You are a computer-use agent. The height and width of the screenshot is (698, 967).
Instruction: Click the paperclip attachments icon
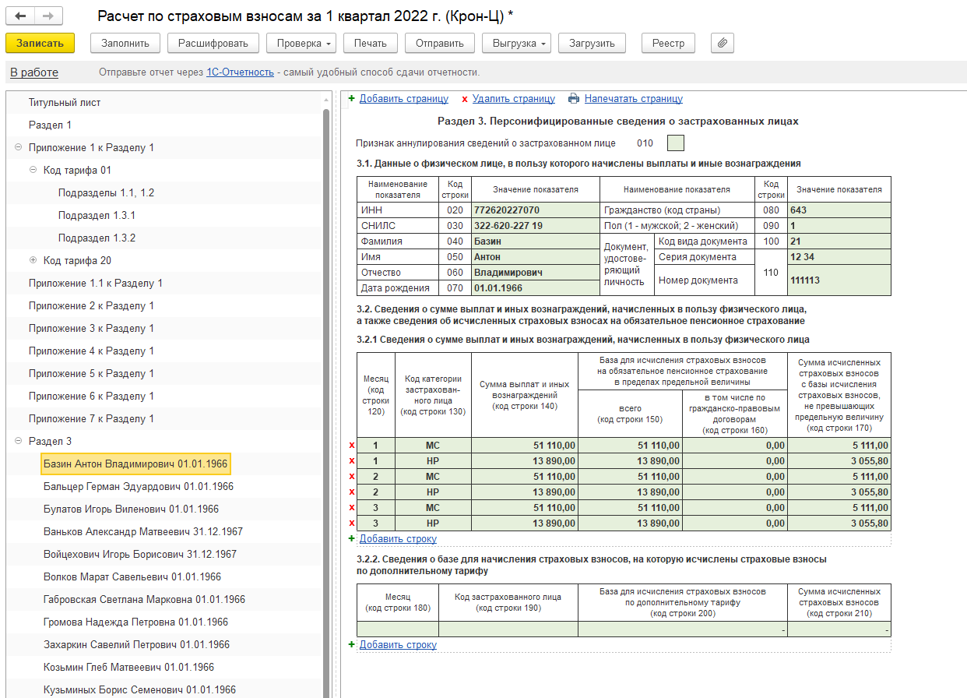(722, 44)
